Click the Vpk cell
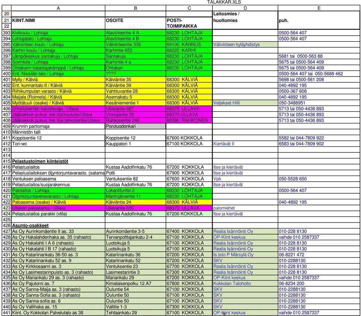The height and width of the screenshot is (316, 361). coord(245,179)
